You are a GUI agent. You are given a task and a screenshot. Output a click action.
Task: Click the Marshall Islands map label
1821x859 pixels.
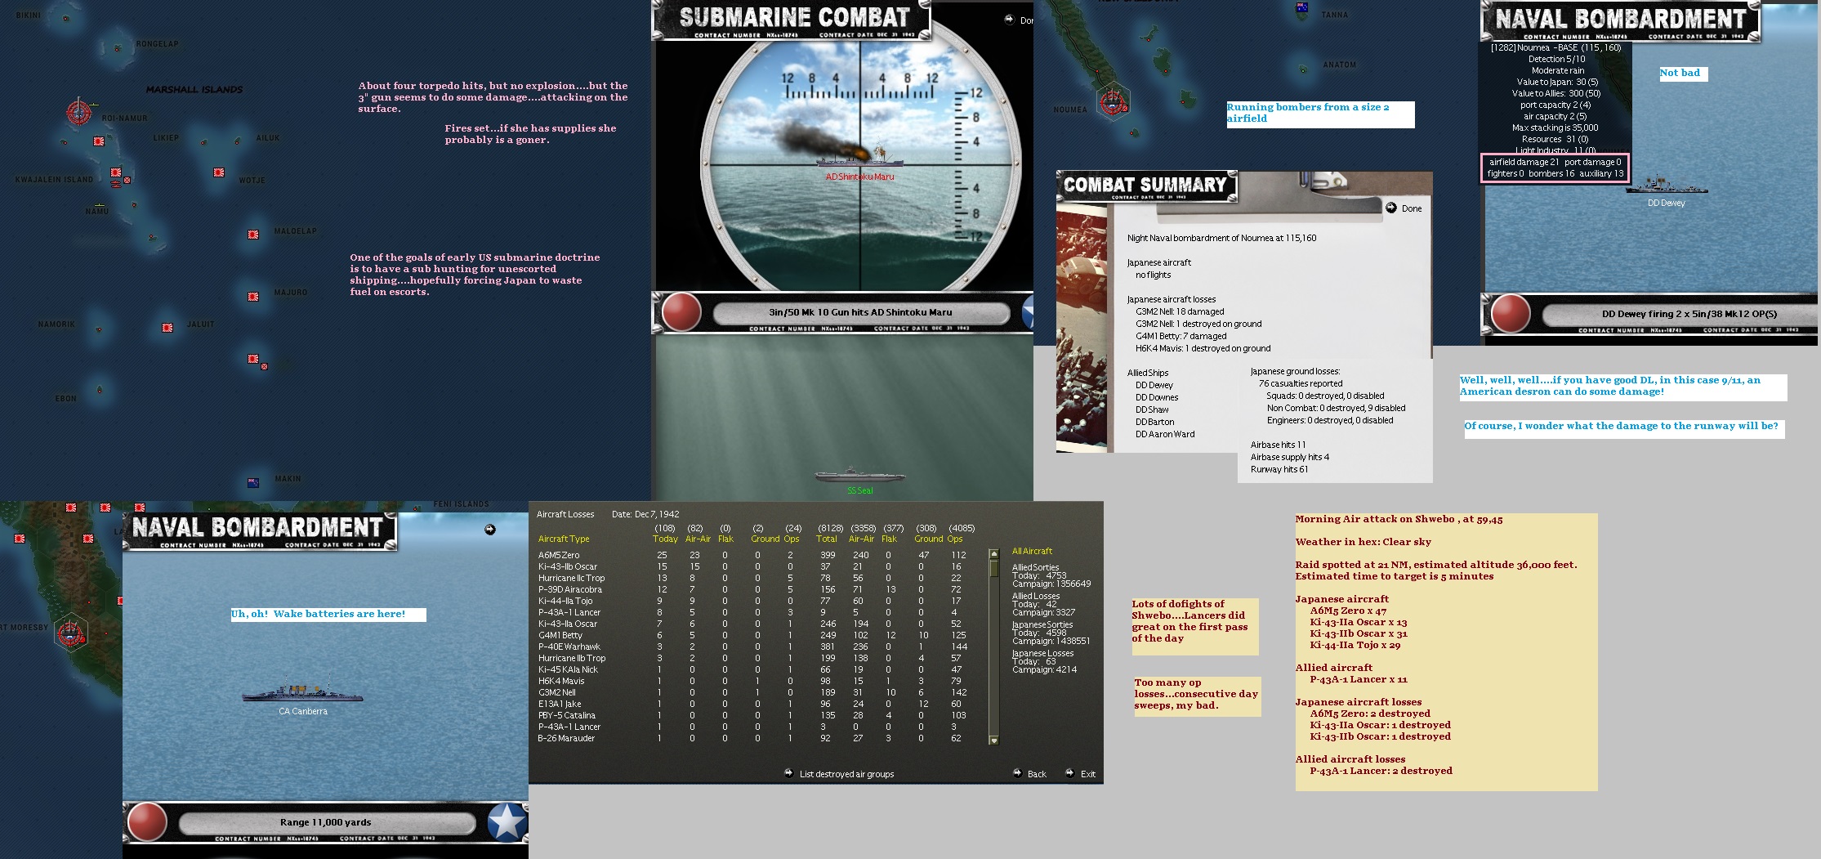click(x=194, y=90)
